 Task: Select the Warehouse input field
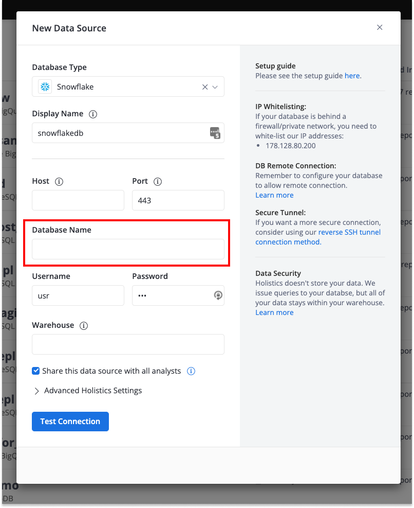pos(128,344)
